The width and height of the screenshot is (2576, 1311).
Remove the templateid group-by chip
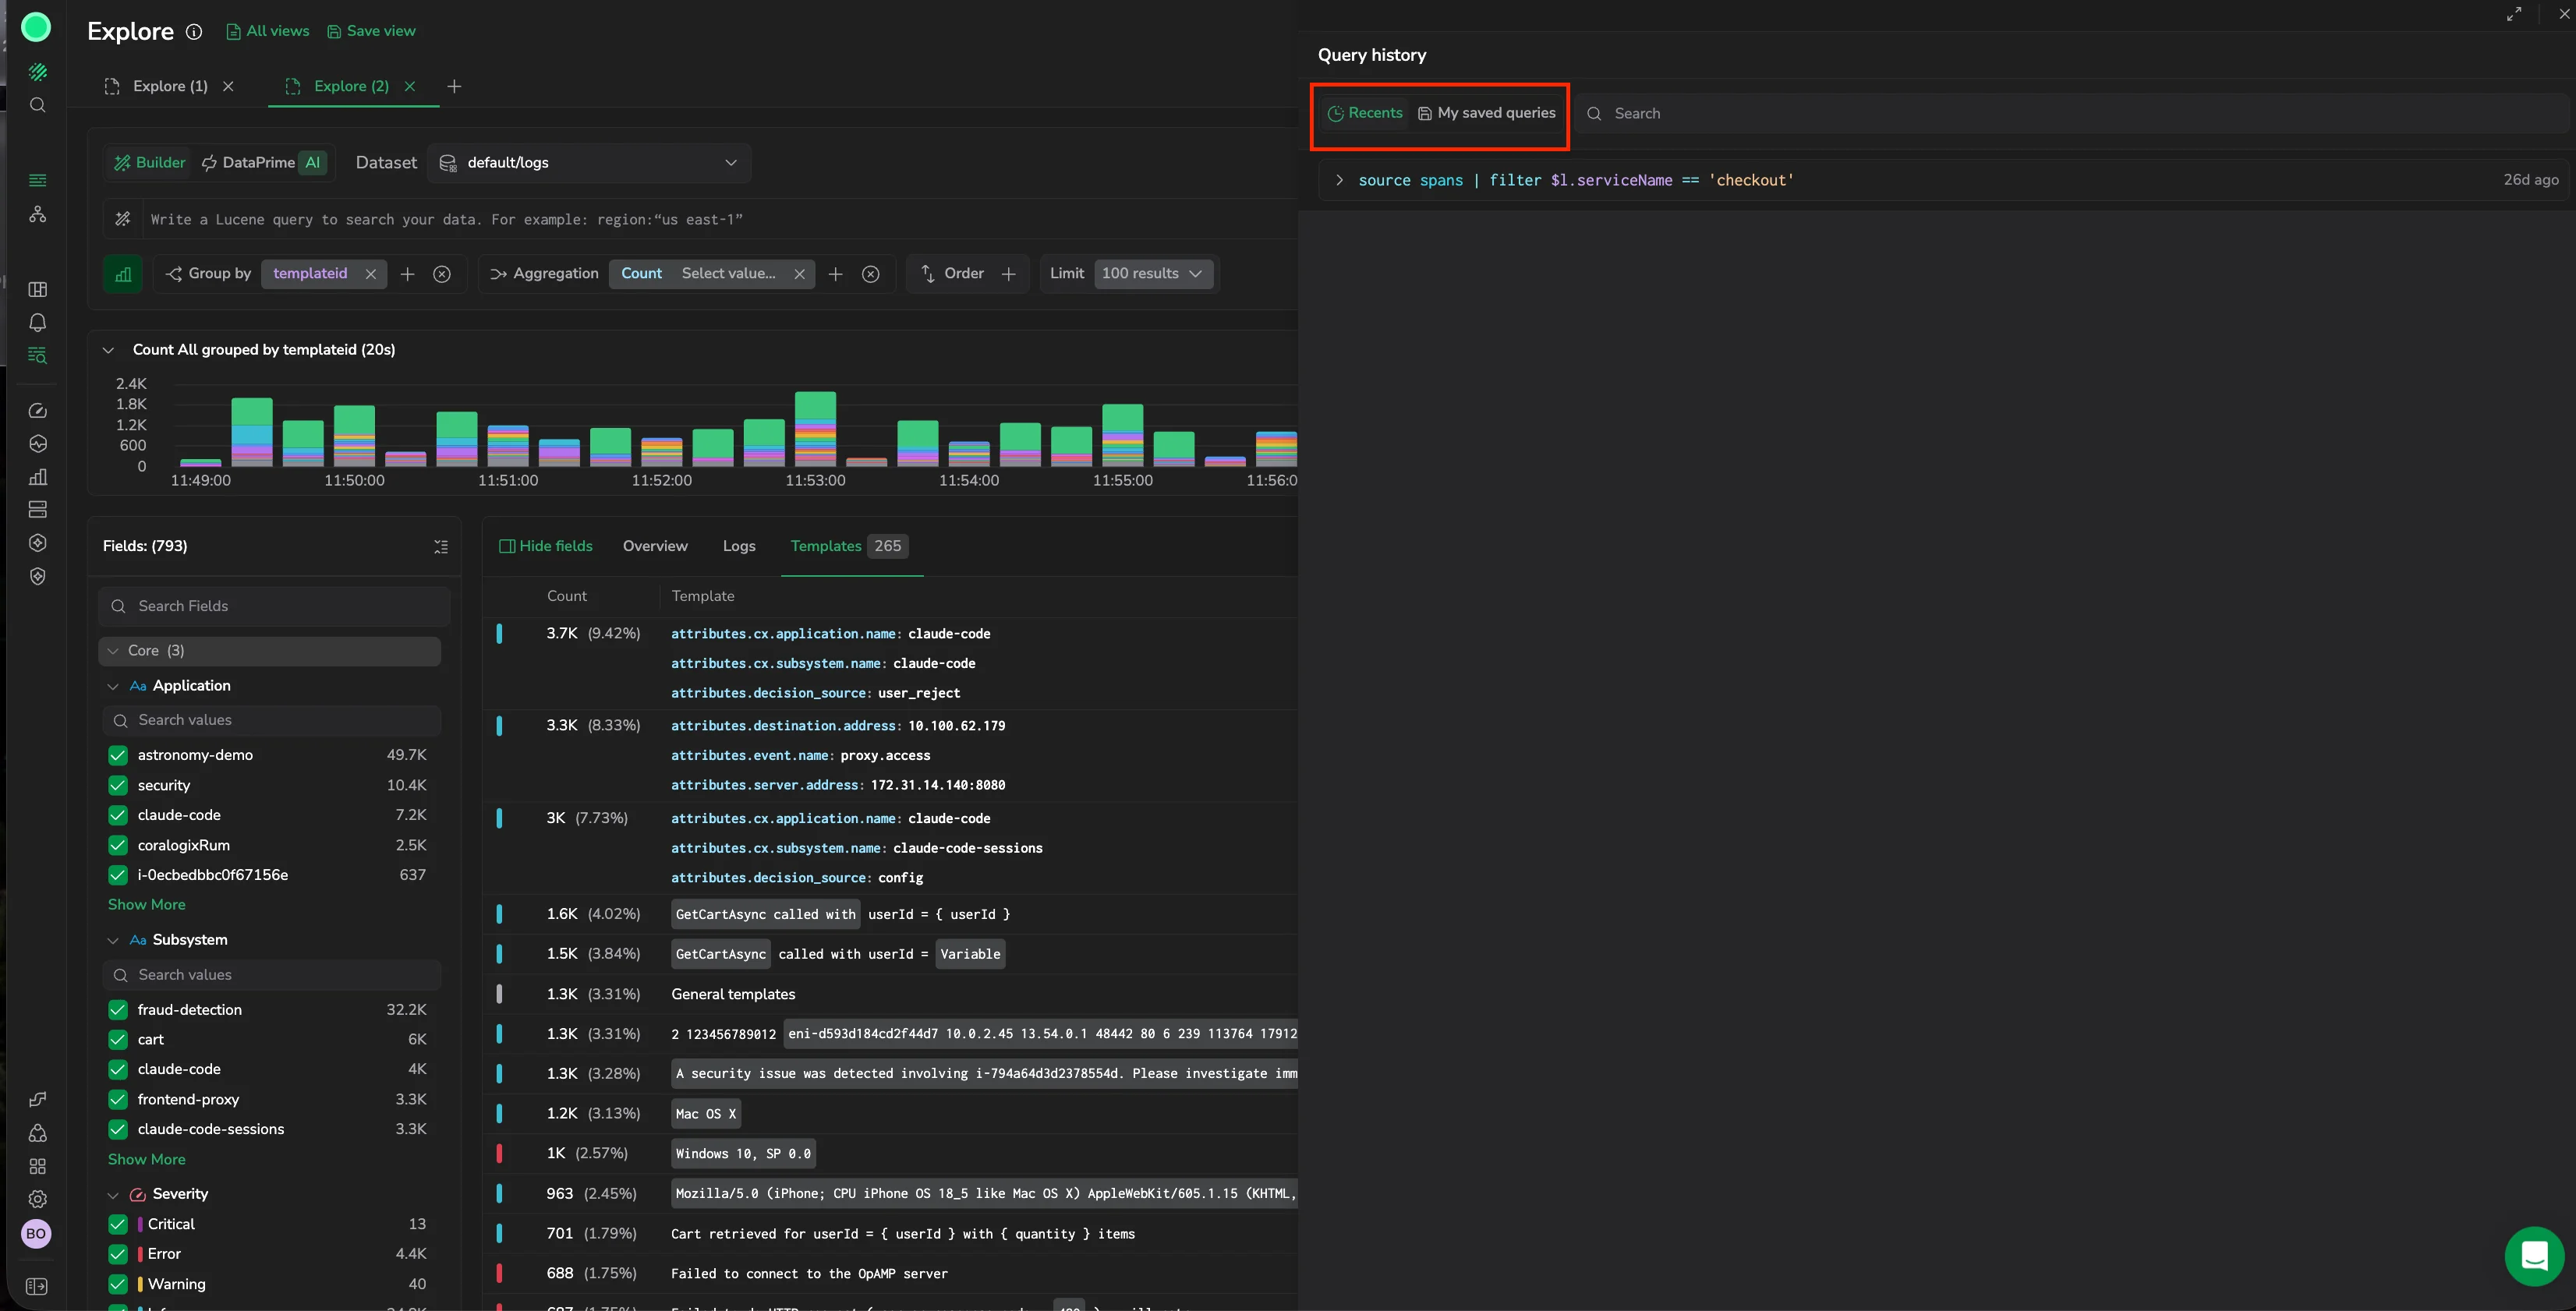[370, 274]
